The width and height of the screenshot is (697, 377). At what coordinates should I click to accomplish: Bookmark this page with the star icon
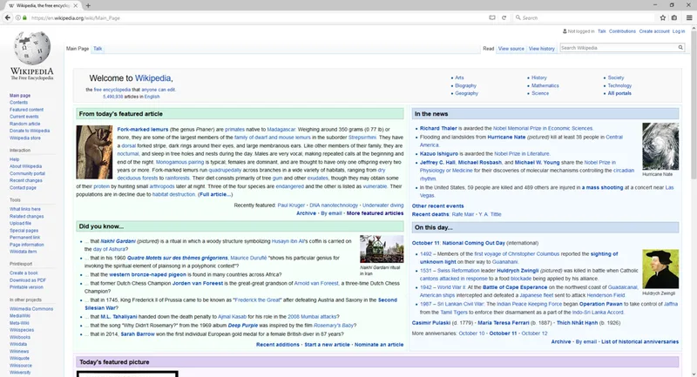coord(663,17)
